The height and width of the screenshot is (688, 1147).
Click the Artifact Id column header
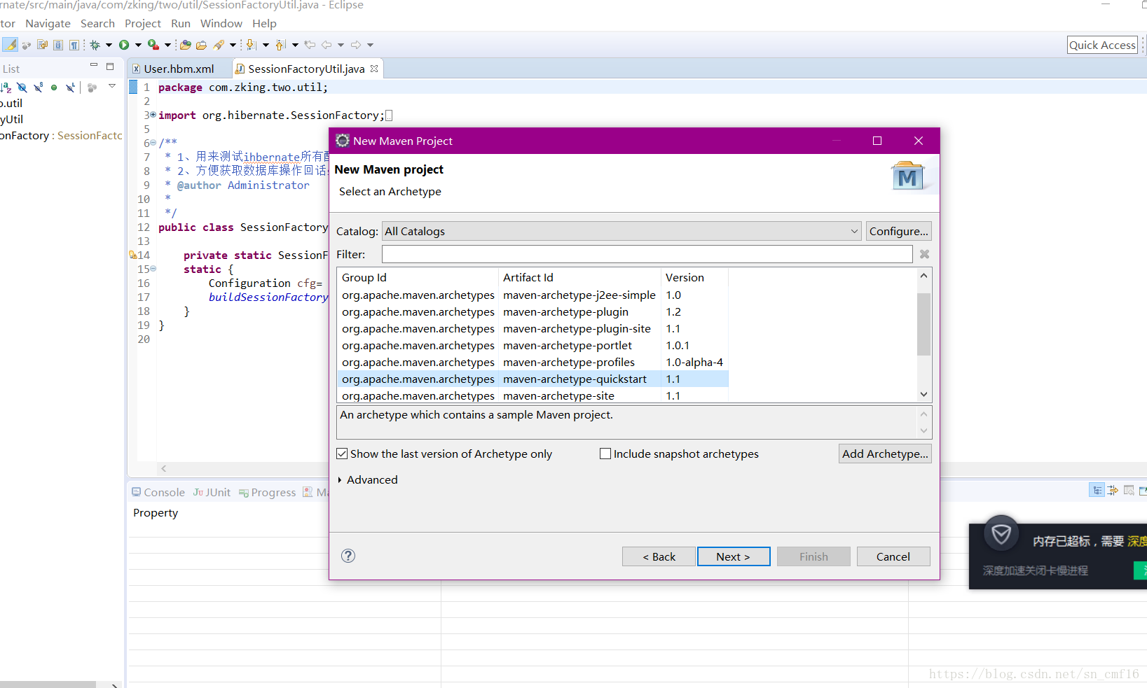[579, 277]
